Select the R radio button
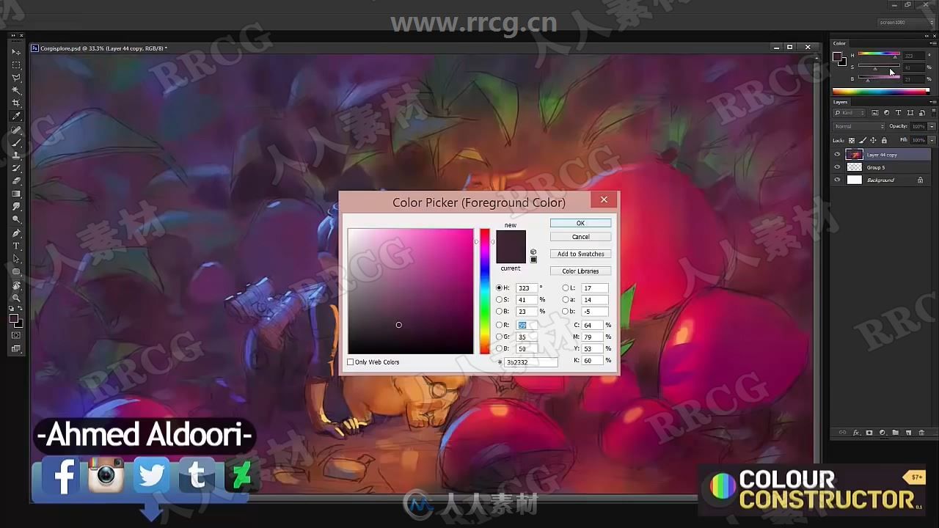This screenshot has width=939, height=528. pyautogui.click(x=499, y=325)
